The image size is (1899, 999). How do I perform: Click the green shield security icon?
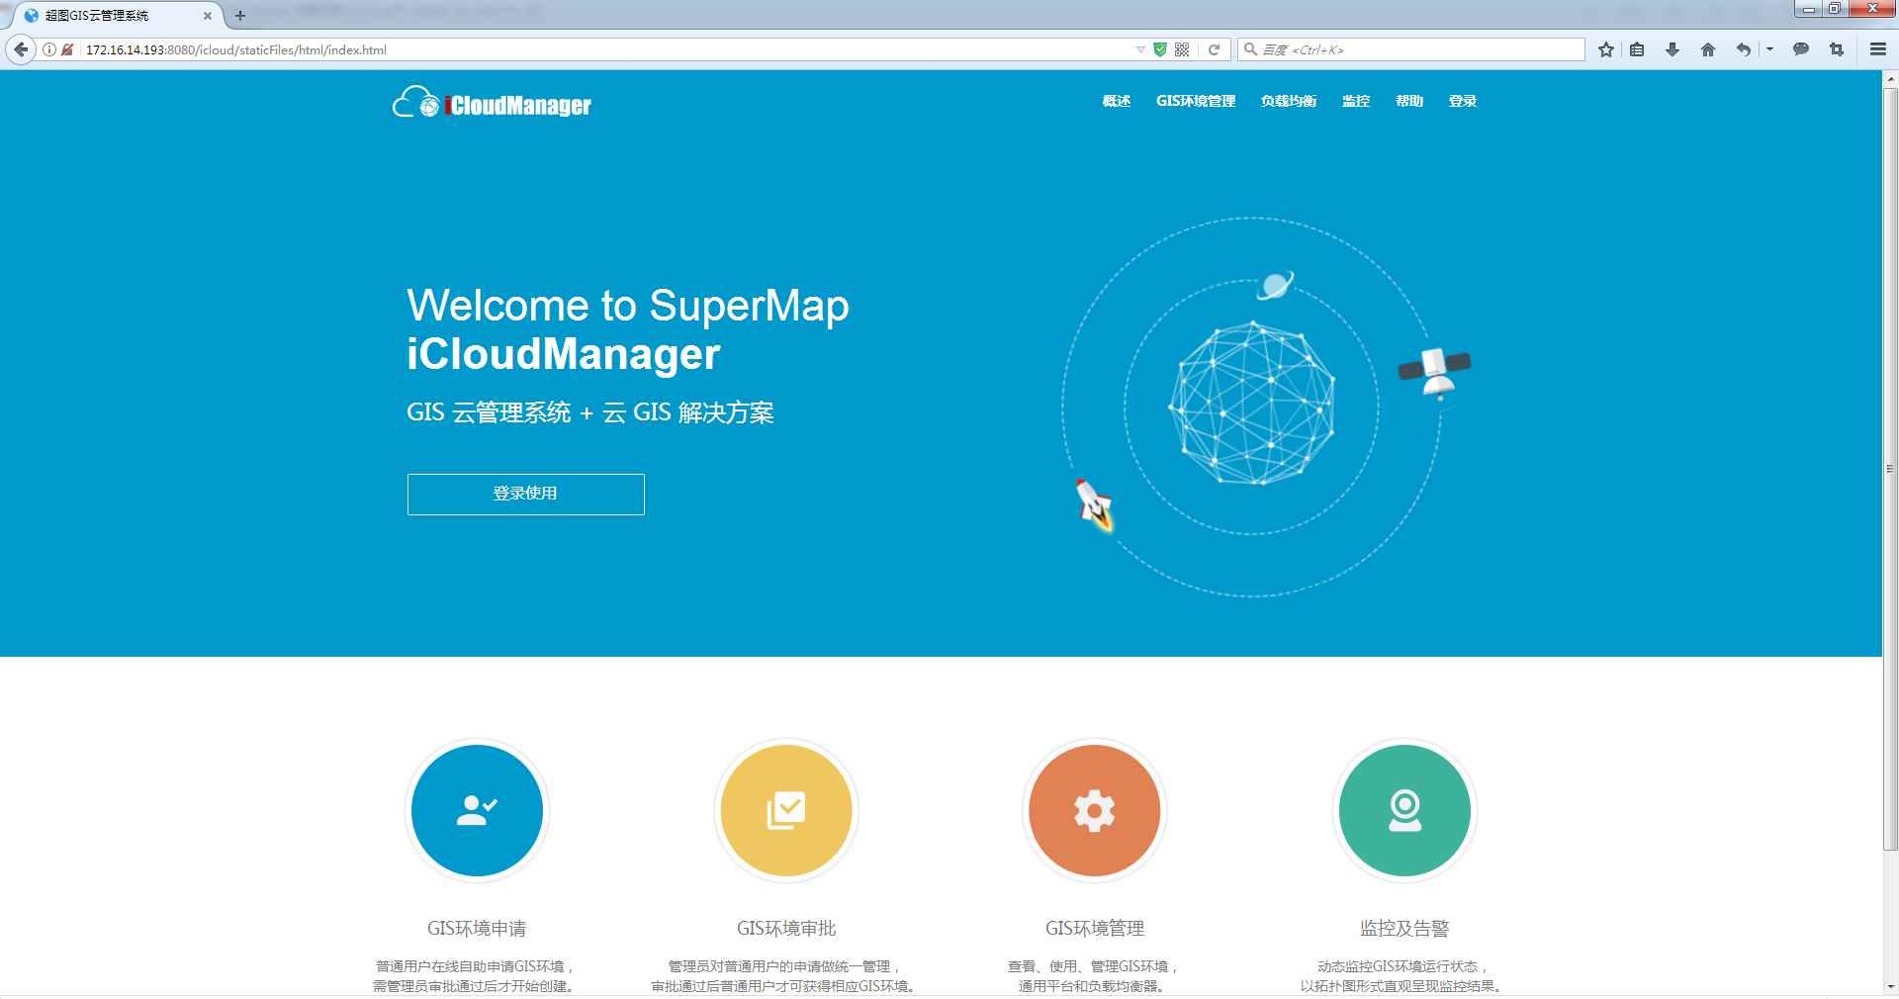[x=1160, y=49]
